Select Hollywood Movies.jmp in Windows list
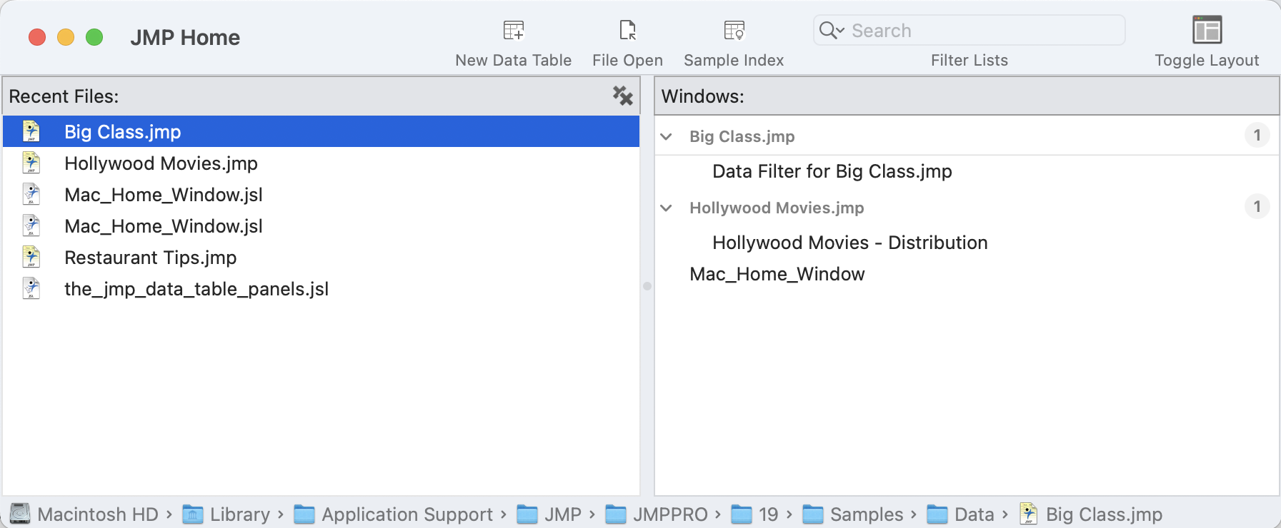Screen dimensions: 1281x528 click(777, 208)
